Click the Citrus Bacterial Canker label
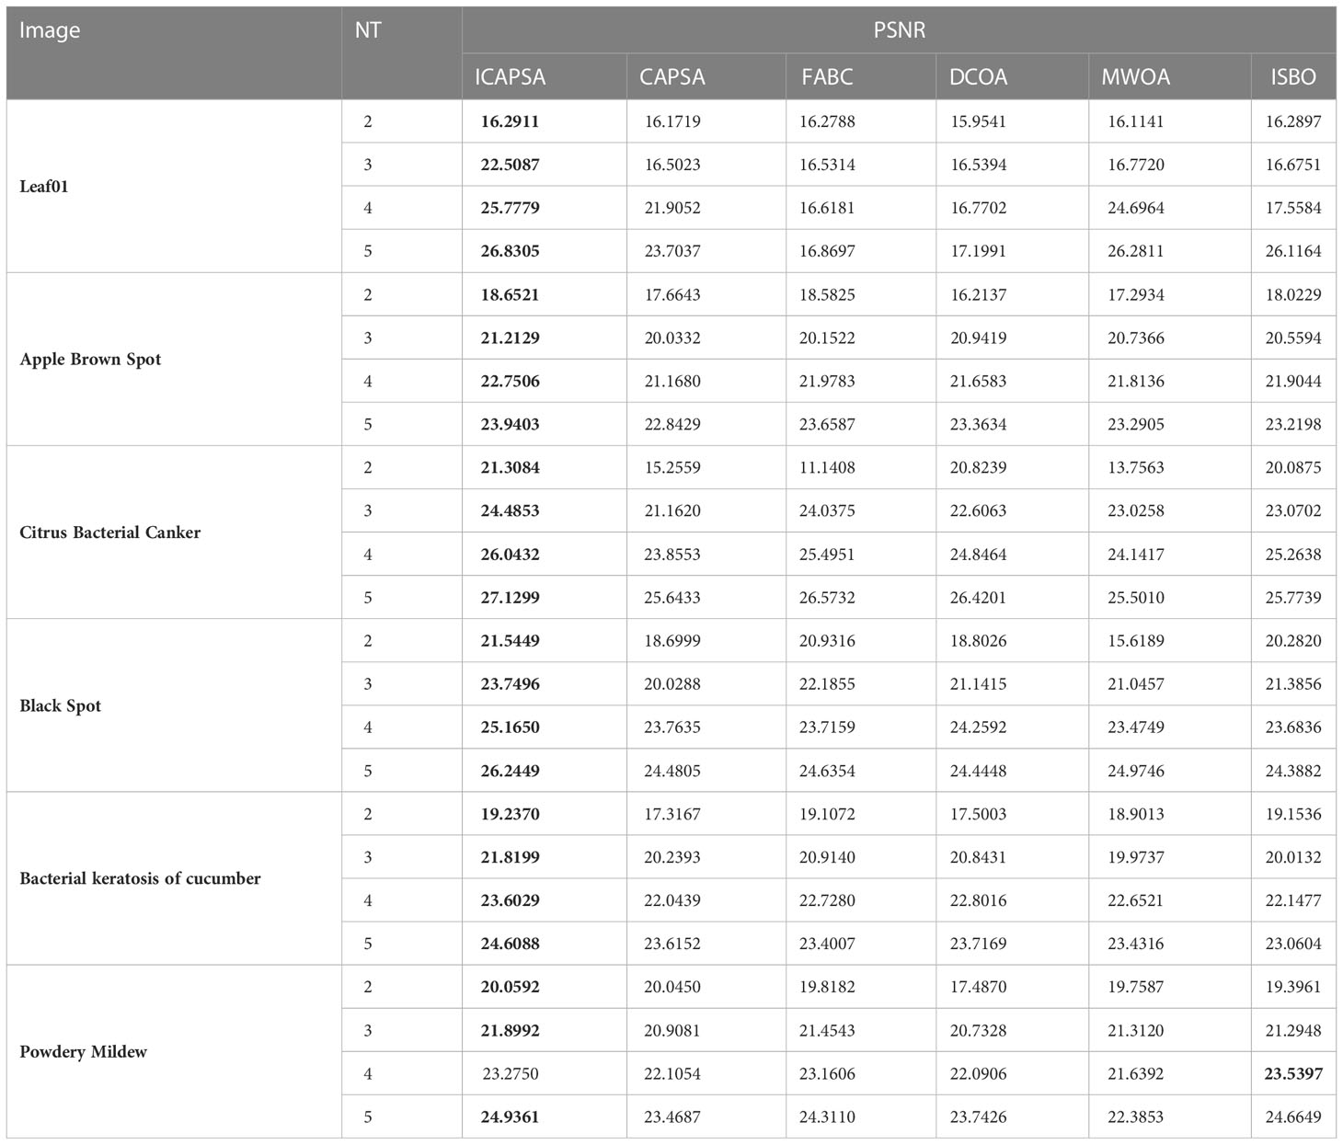The width and height of the screenshot is (1343, 1145). tap(109, 532)
